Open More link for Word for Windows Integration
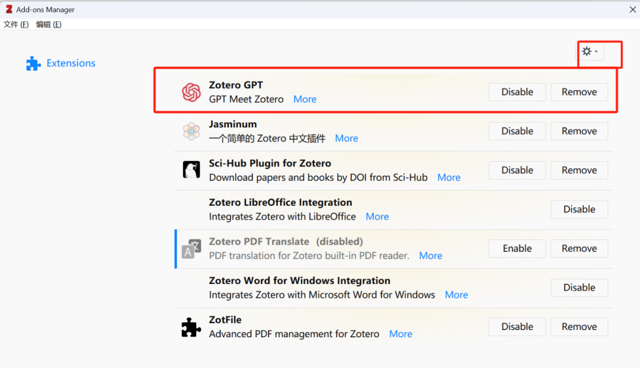Screen dimensions: 640x368 (x=456, y=295)
